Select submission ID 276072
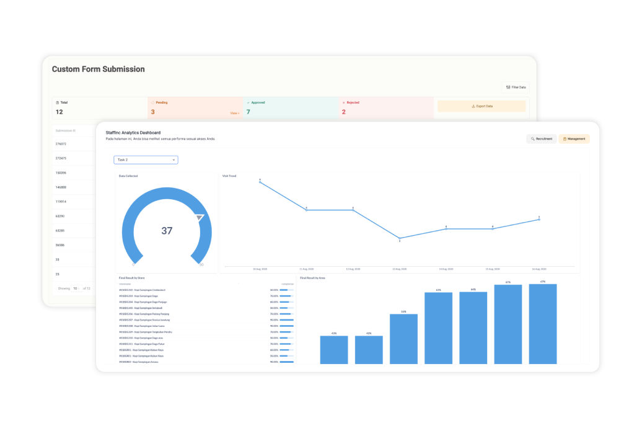642x428 pixels. click(x=61, y=144)
